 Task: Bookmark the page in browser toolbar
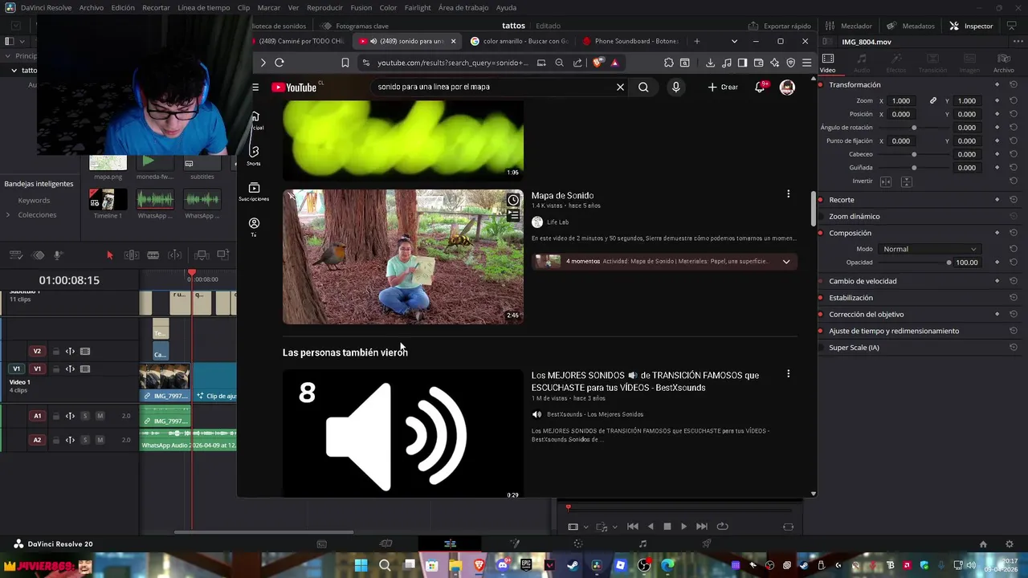pos(345,63)
